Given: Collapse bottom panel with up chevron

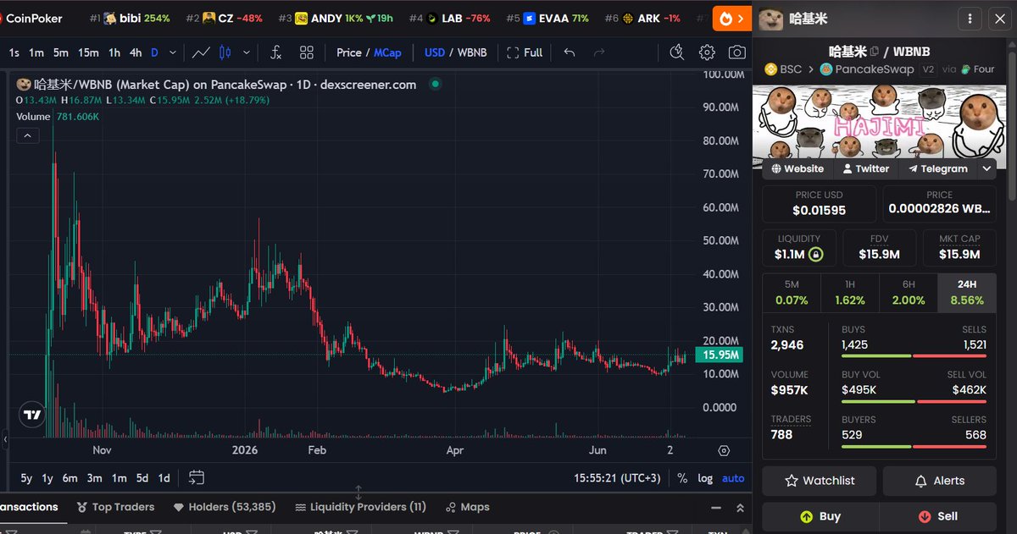Looking at the screenshot, I should [x=740, y=508].
